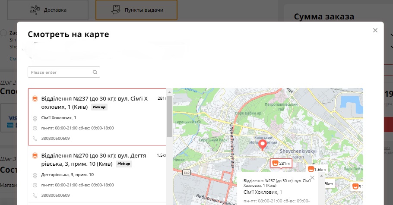Click the orange branch icon for №270

click(35, 156)
